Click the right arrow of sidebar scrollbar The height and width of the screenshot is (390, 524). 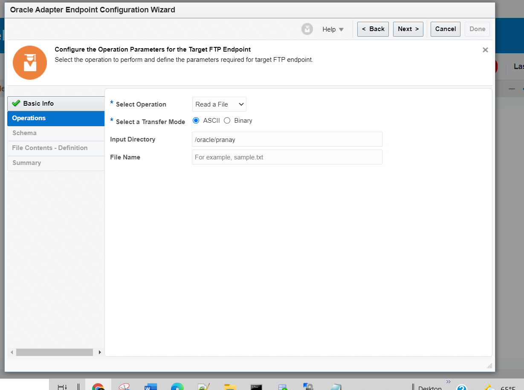point(100,352)
